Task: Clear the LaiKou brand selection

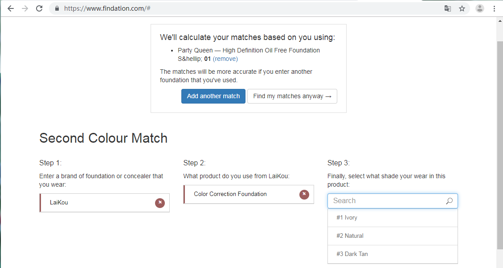Action: coord(160,203)
